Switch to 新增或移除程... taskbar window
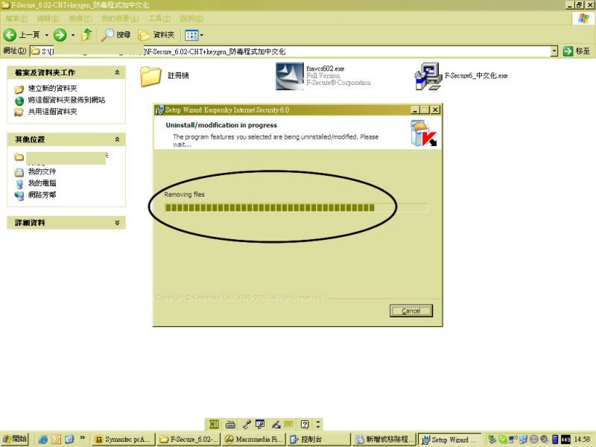The height and width of the screenshot is (447, 596). (384, 440)
